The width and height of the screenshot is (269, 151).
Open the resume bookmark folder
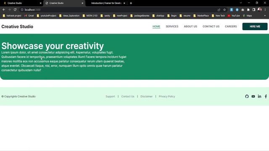[185, 16]
